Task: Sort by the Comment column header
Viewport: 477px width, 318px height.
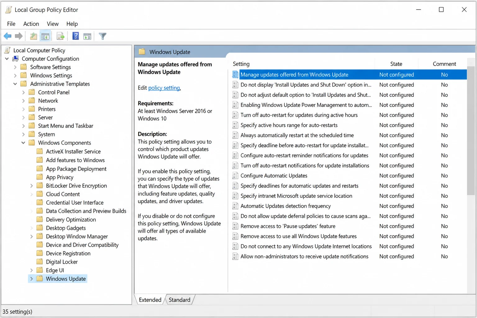Action: [444, 64]
